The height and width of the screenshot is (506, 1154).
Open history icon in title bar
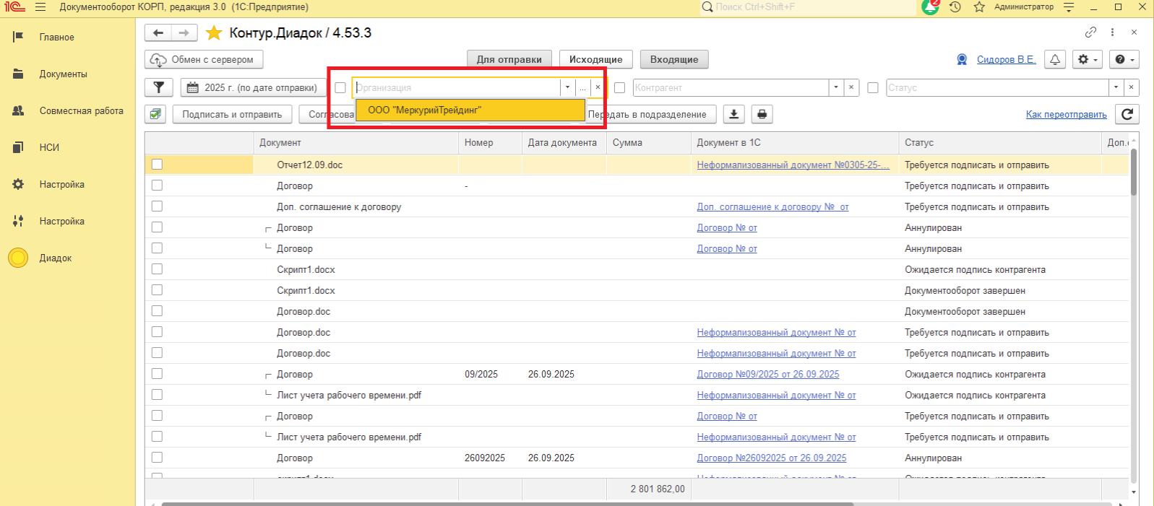(x=955, y=7)
